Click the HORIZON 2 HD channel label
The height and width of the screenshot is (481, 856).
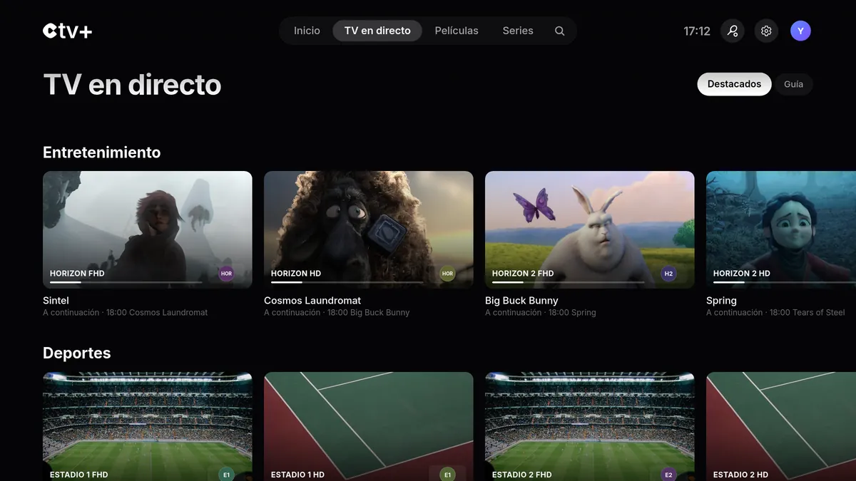pos(742,274)
